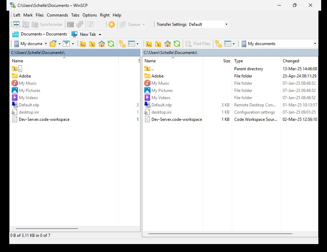
Task: Open the right panel My documents dropdown
Action: 315,44
